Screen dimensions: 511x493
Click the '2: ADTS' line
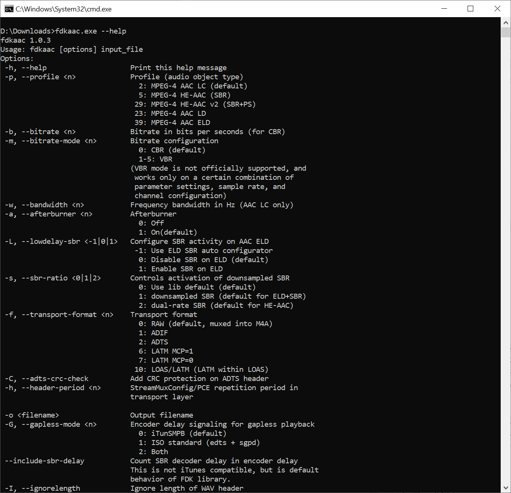pyautogui.click(x=153, y=342)
